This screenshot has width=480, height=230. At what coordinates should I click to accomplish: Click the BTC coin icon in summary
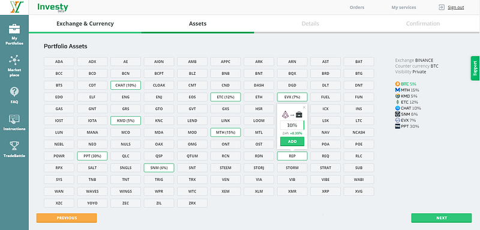click(x=398, y=84)
